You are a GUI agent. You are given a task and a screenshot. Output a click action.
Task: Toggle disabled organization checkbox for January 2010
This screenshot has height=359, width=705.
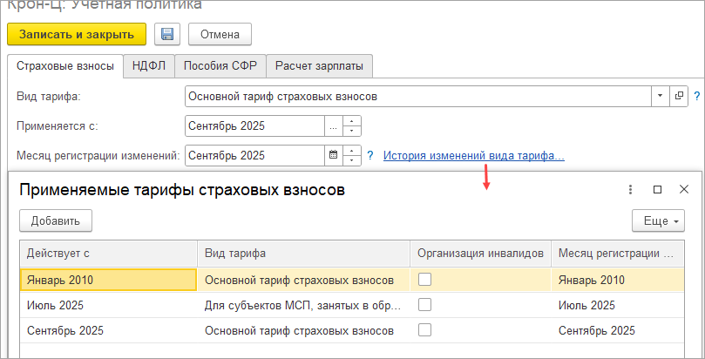pyautogui.click(x=425, y=280)
